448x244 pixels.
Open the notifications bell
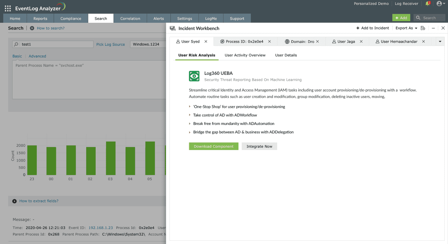pyautogui.click(x=428, y=4)
